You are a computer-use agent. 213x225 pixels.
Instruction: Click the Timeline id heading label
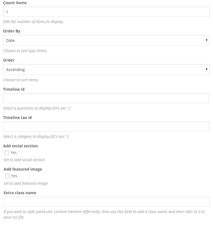coord(14,89)
